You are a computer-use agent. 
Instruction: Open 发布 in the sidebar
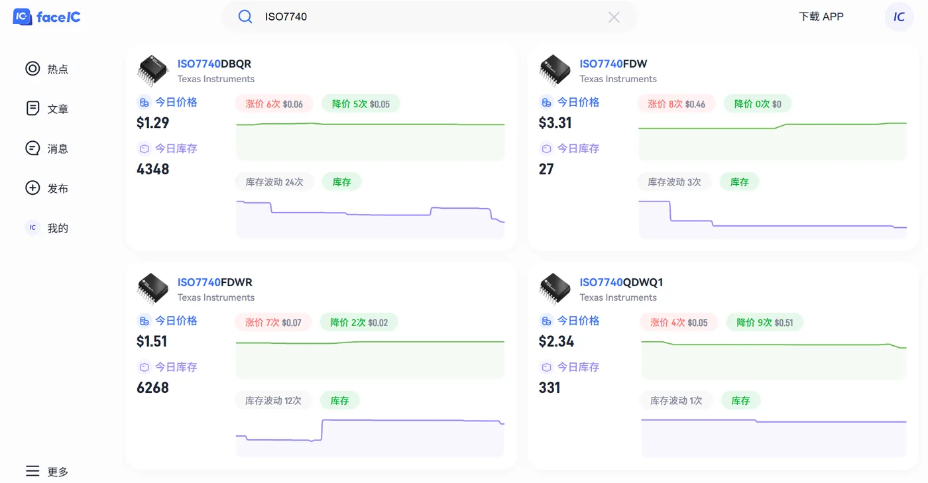[x=47, y=188]
